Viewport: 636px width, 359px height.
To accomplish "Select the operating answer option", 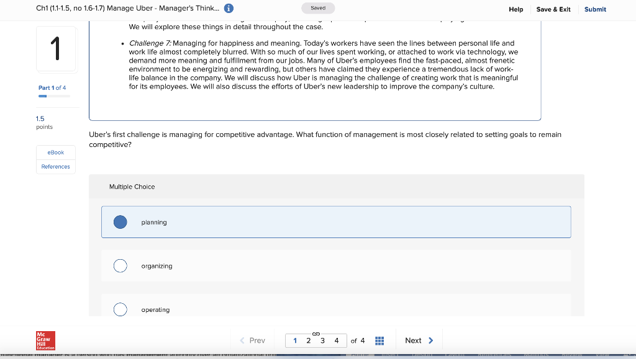I will tap(120, 309).
